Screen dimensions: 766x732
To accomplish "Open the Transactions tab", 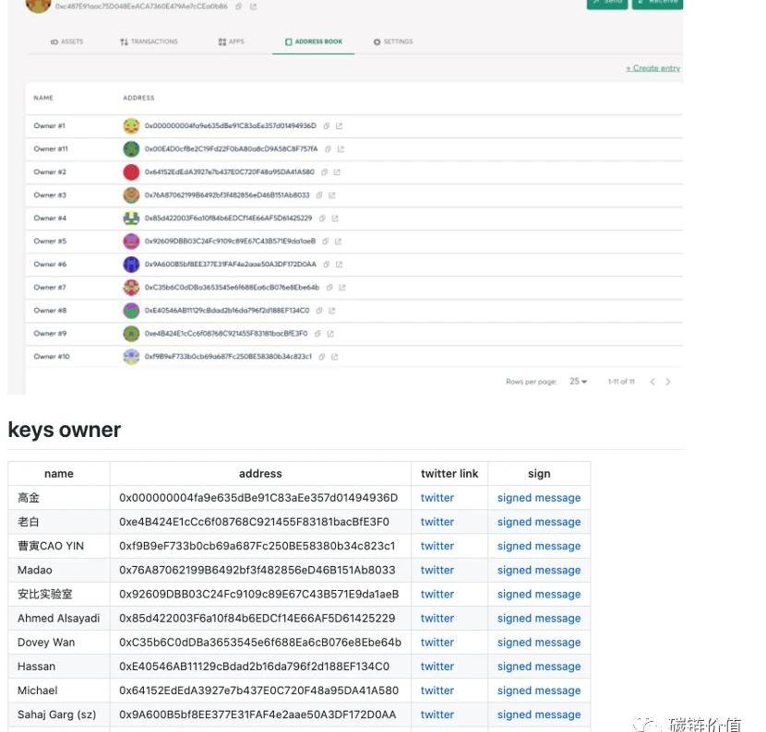I will [149, 42].
